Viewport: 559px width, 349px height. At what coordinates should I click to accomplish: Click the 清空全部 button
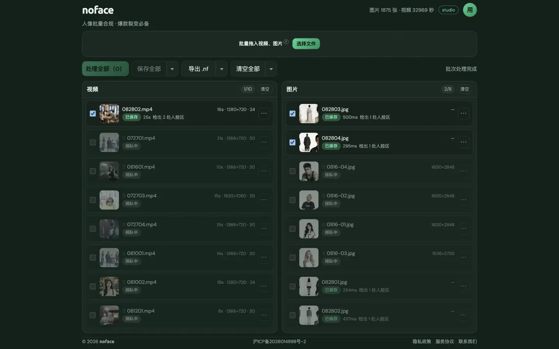(248, 69)
